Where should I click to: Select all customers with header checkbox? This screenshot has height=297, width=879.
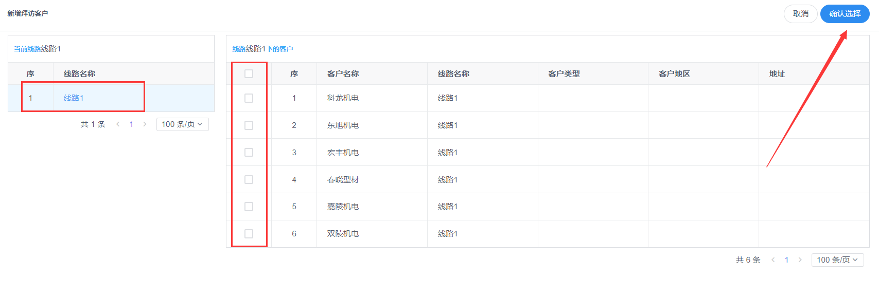click(249, 74)
